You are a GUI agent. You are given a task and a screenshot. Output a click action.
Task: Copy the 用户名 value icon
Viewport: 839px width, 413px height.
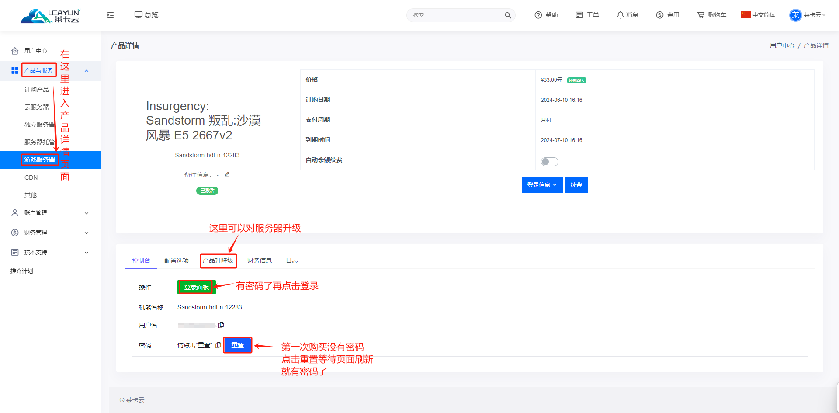pyautogui.click(x=221, y=325)
